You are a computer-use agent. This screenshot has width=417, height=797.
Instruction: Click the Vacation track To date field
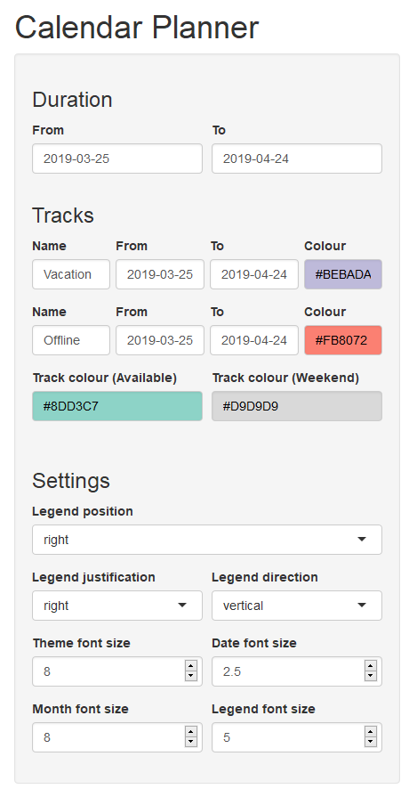(x=254, y=274)
